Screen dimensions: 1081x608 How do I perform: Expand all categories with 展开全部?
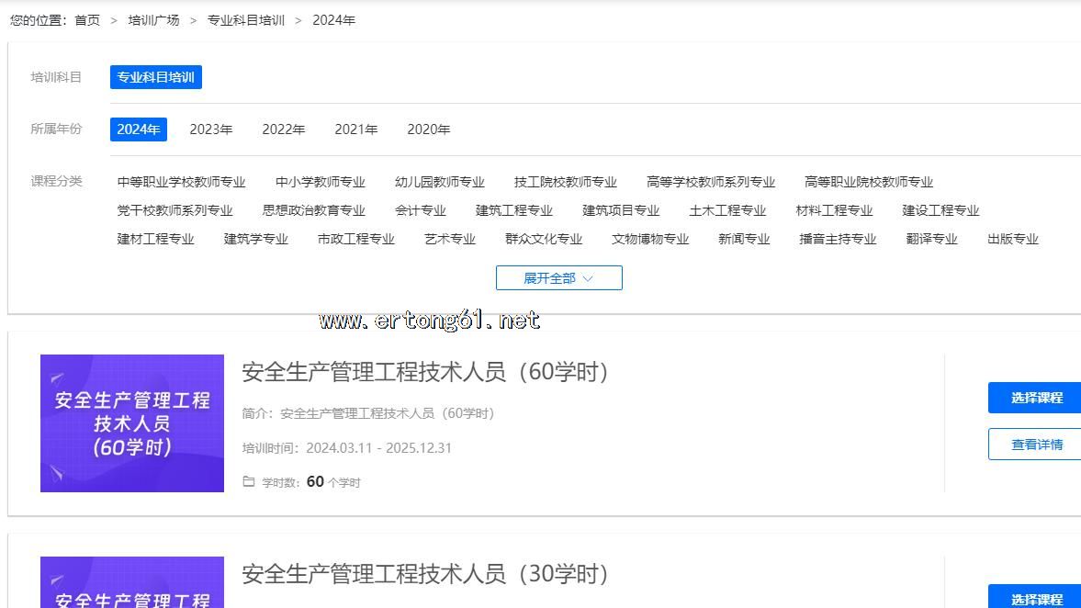[x=558, y=278]
